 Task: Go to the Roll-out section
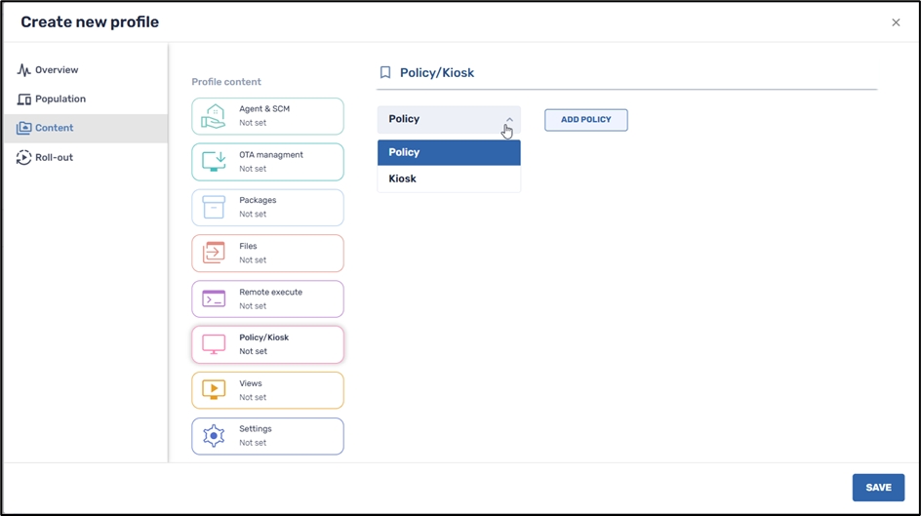point(54,157)
